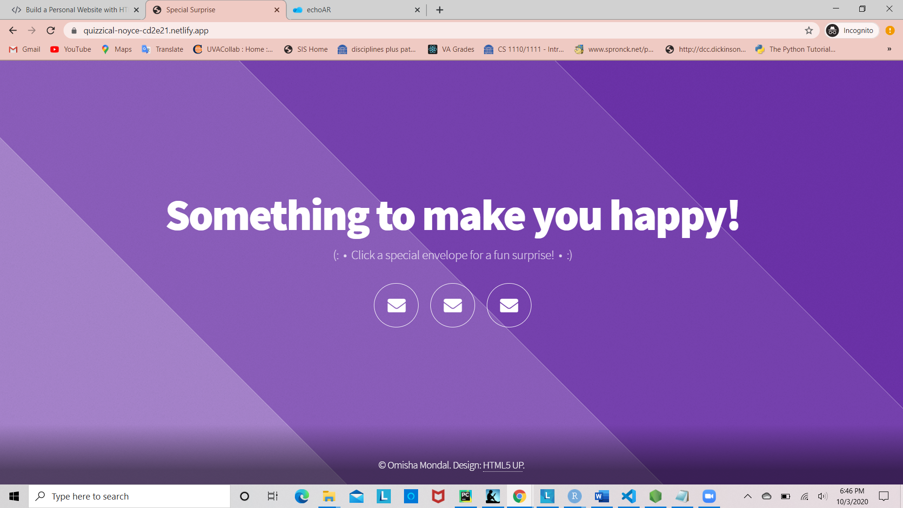Click the middle envelope icon

coord(452,305)
